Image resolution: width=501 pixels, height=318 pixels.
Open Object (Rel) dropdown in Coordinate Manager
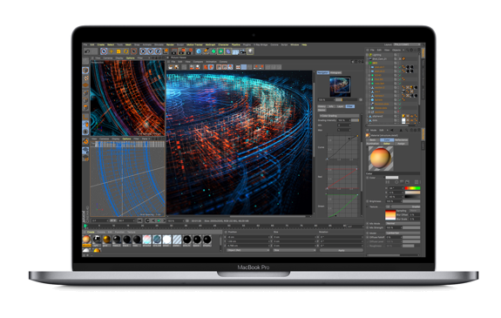click(x=248, y=250)
